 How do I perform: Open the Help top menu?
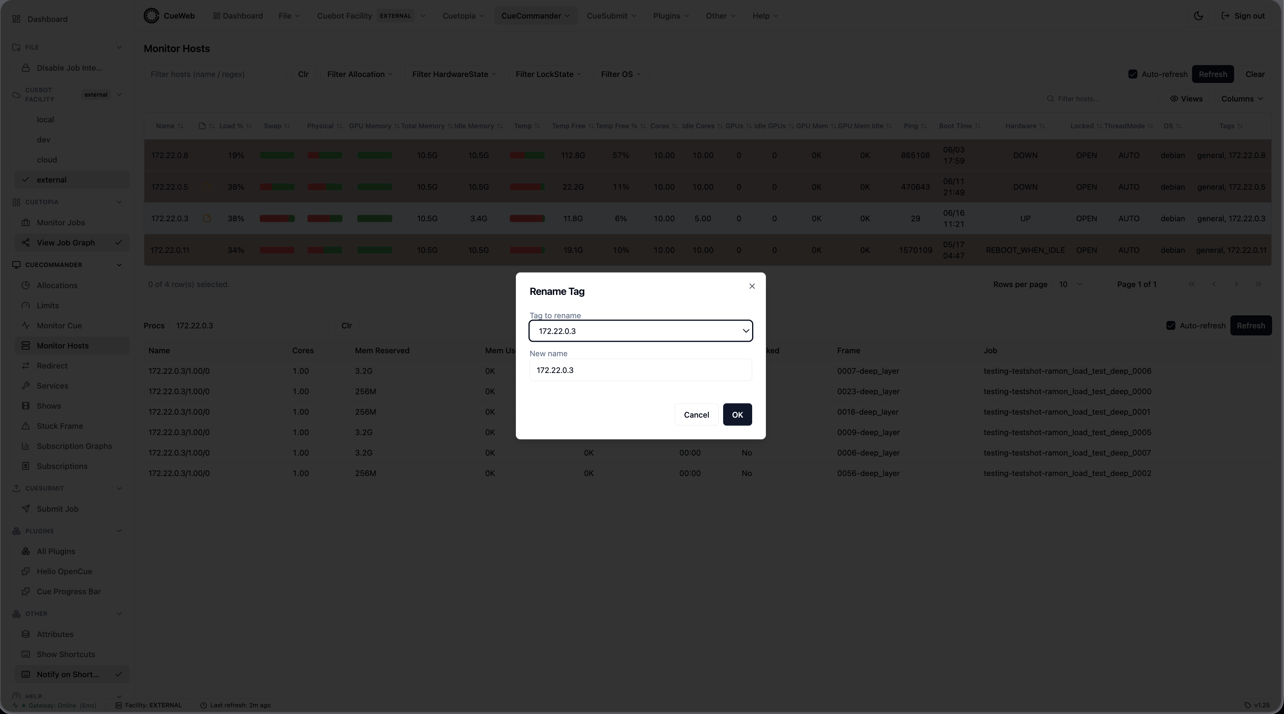[765, 16]
